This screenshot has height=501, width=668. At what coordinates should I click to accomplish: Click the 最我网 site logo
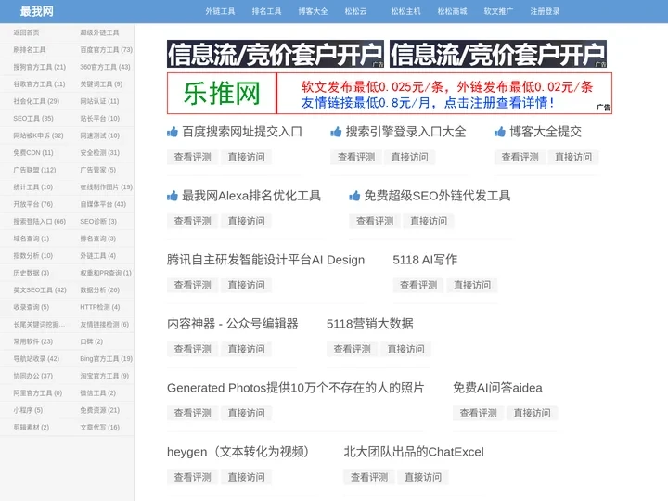pos(36,11)
